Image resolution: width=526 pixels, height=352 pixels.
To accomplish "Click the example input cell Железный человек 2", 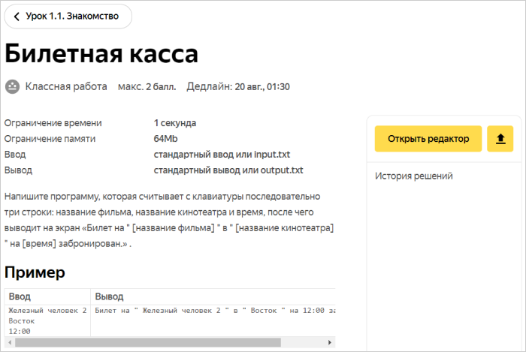I will [47, 310].
